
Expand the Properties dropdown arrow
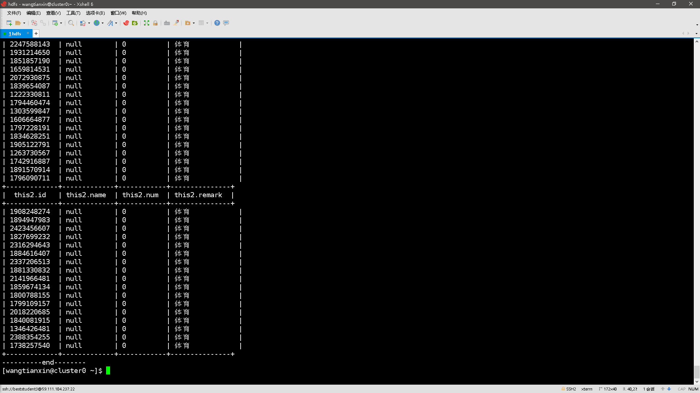(61, 23)
